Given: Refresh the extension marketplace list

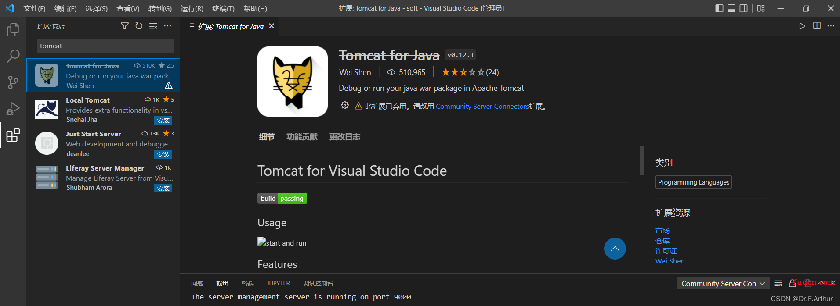Looking at the screenshot, I should [x=139, y=26].
